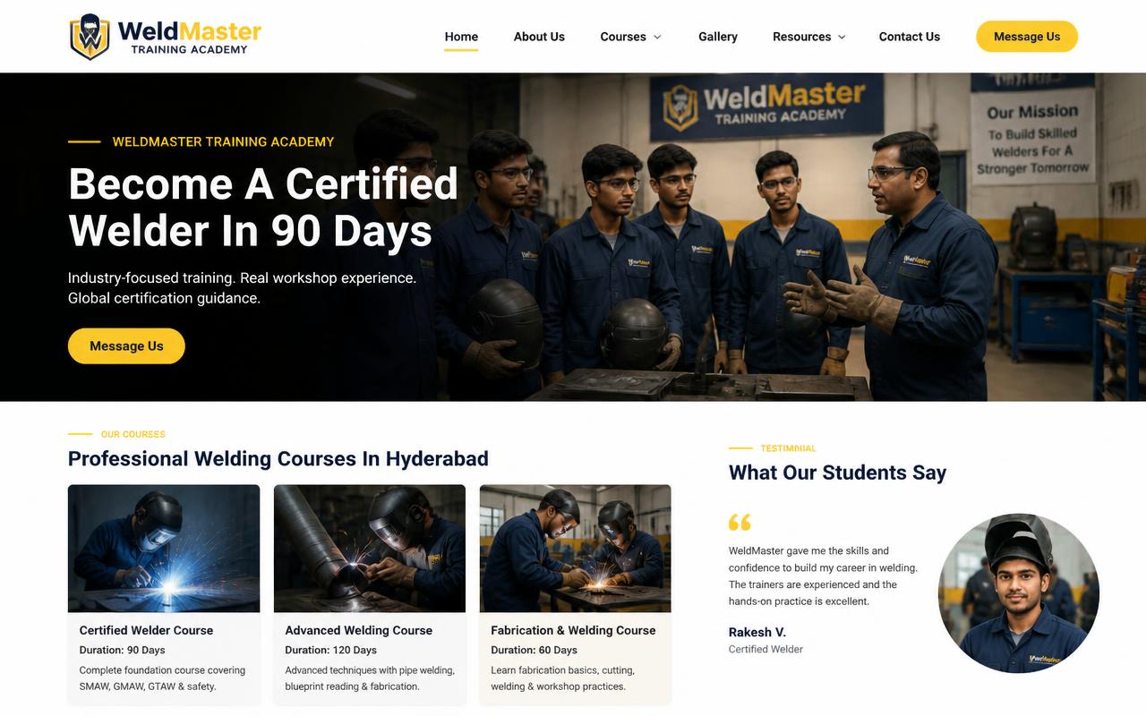1146x716 pixels.
Task: Click 'Duration: 60 Days' text
Action: 535,650
